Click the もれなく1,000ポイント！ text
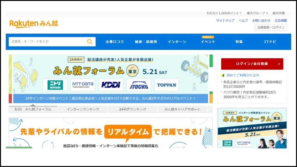The height and width of the screenshot is (167, 297). (224, 13)
